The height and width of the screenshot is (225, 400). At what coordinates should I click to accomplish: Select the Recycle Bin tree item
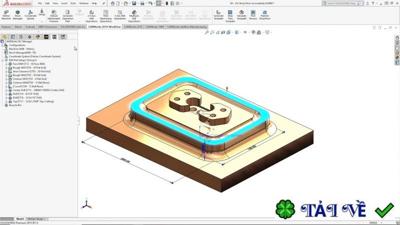(x=15, y=105)
